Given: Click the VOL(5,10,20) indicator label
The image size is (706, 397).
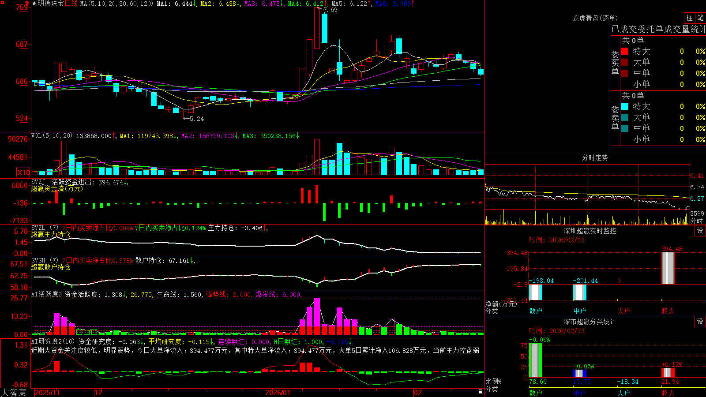Looking at the screenshot, I should (52, 136).
